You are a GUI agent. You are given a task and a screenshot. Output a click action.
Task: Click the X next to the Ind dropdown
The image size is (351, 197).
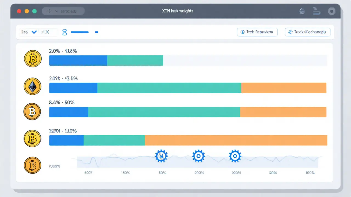click(47, 32)
